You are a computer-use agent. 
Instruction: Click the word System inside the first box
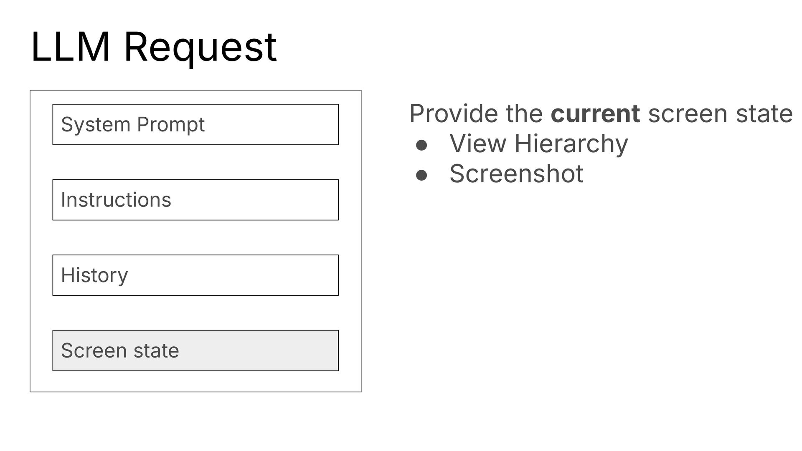point(96,125)
